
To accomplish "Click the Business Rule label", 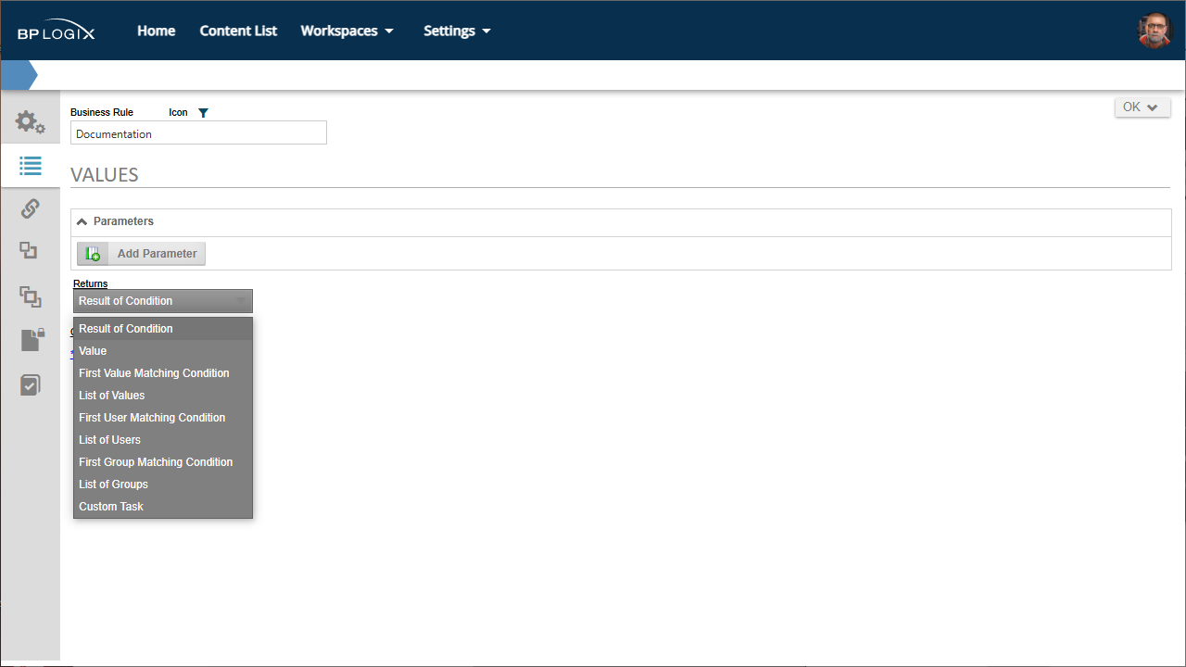I will pos(102,112).
